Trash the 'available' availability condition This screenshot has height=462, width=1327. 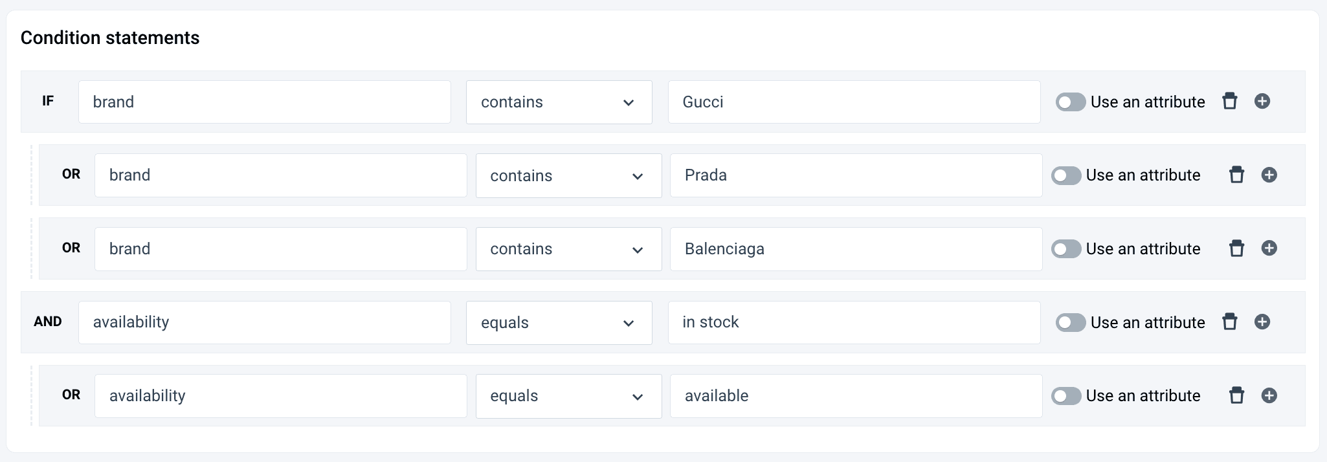click(1236, 395)
